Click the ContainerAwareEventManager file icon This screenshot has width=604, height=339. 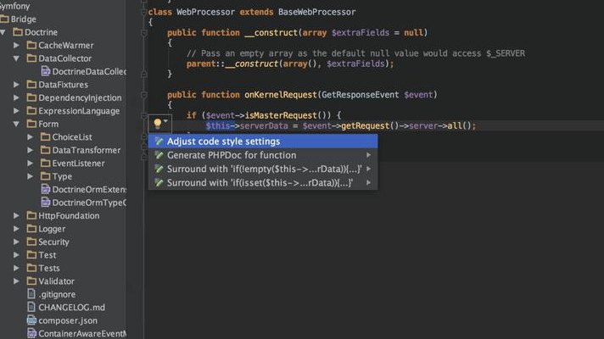(31, 333)
